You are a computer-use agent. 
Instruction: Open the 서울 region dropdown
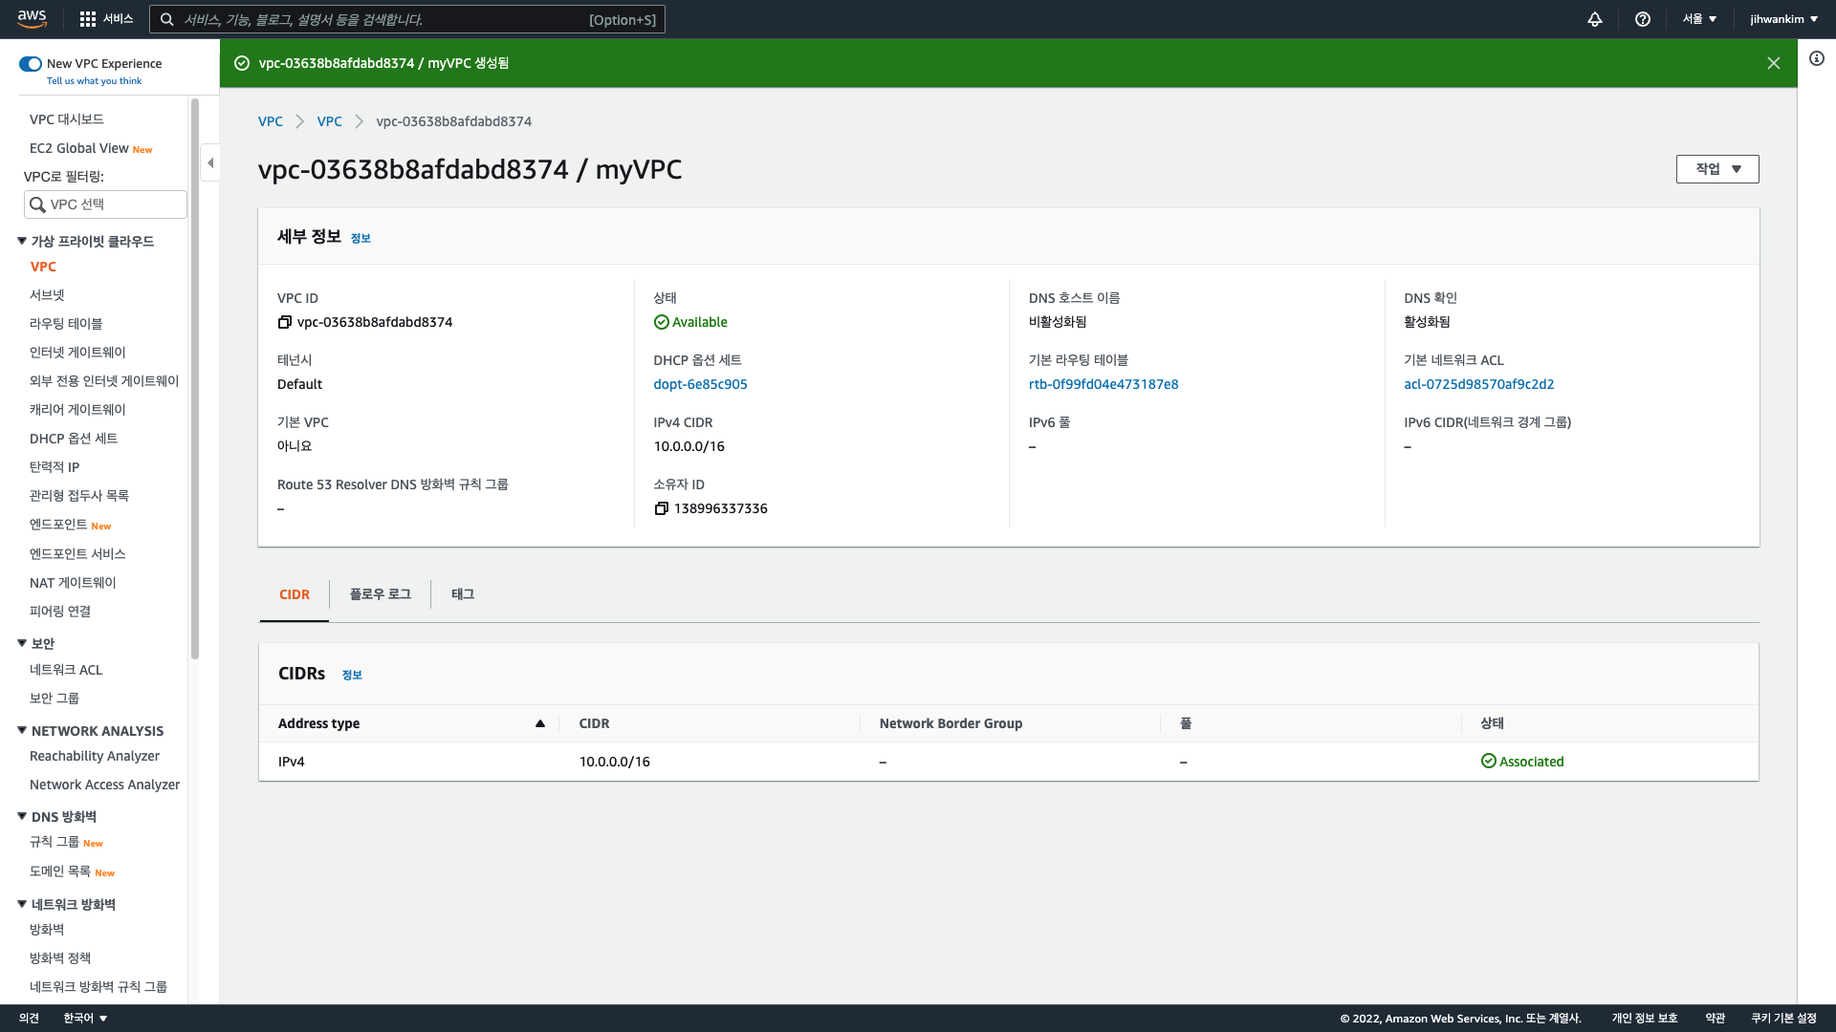[x=1699, y=19]
